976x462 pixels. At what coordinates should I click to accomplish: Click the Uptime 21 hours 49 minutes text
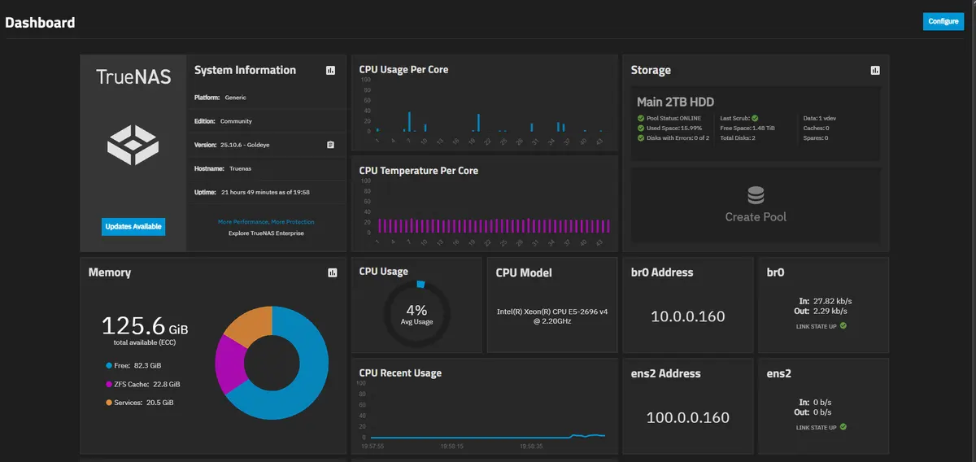tap(265, 193)
